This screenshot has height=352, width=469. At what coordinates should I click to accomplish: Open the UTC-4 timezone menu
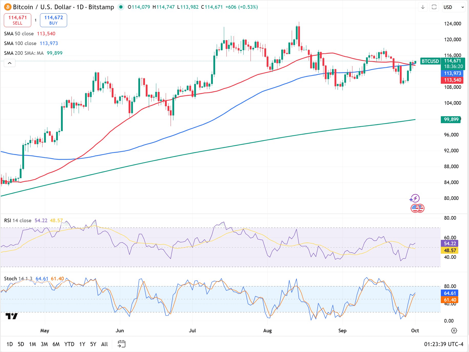pos(444,344)
